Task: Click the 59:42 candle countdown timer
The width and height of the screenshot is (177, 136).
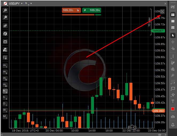Action: (132, 127)
